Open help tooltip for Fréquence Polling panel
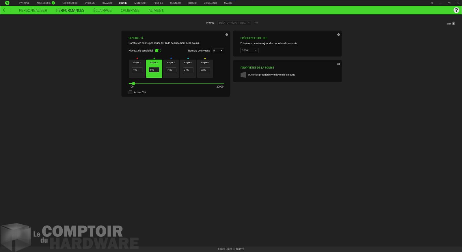This screenshot has width=462, height=252. pos(338,35)
